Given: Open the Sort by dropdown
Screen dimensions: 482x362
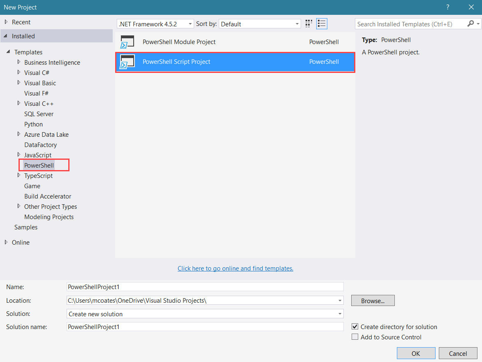Looking at the screenshot, I should (260, 24).
